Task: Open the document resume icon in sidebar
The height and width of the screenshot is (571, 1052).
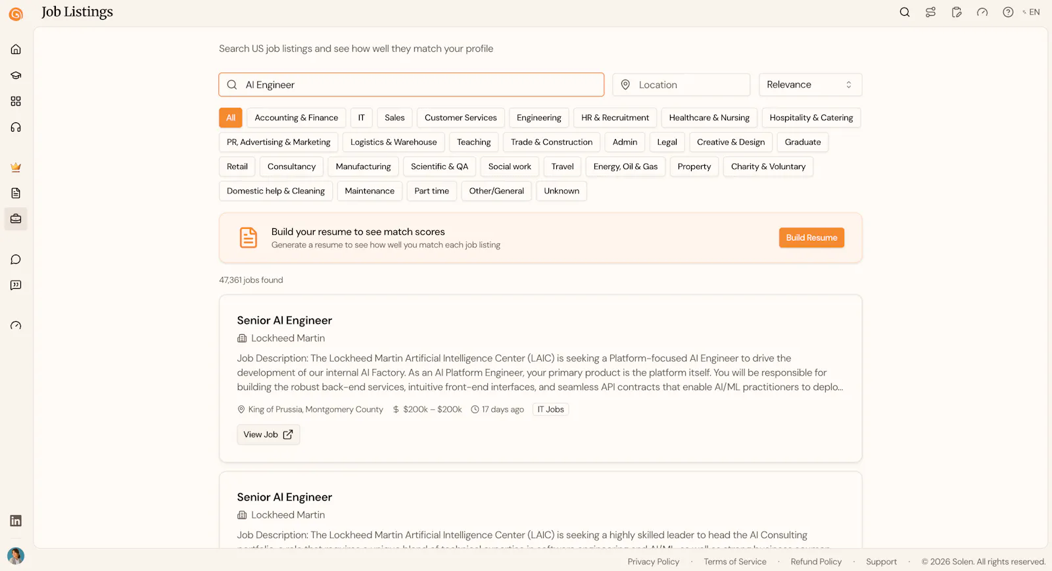Action: click(16, 193)
